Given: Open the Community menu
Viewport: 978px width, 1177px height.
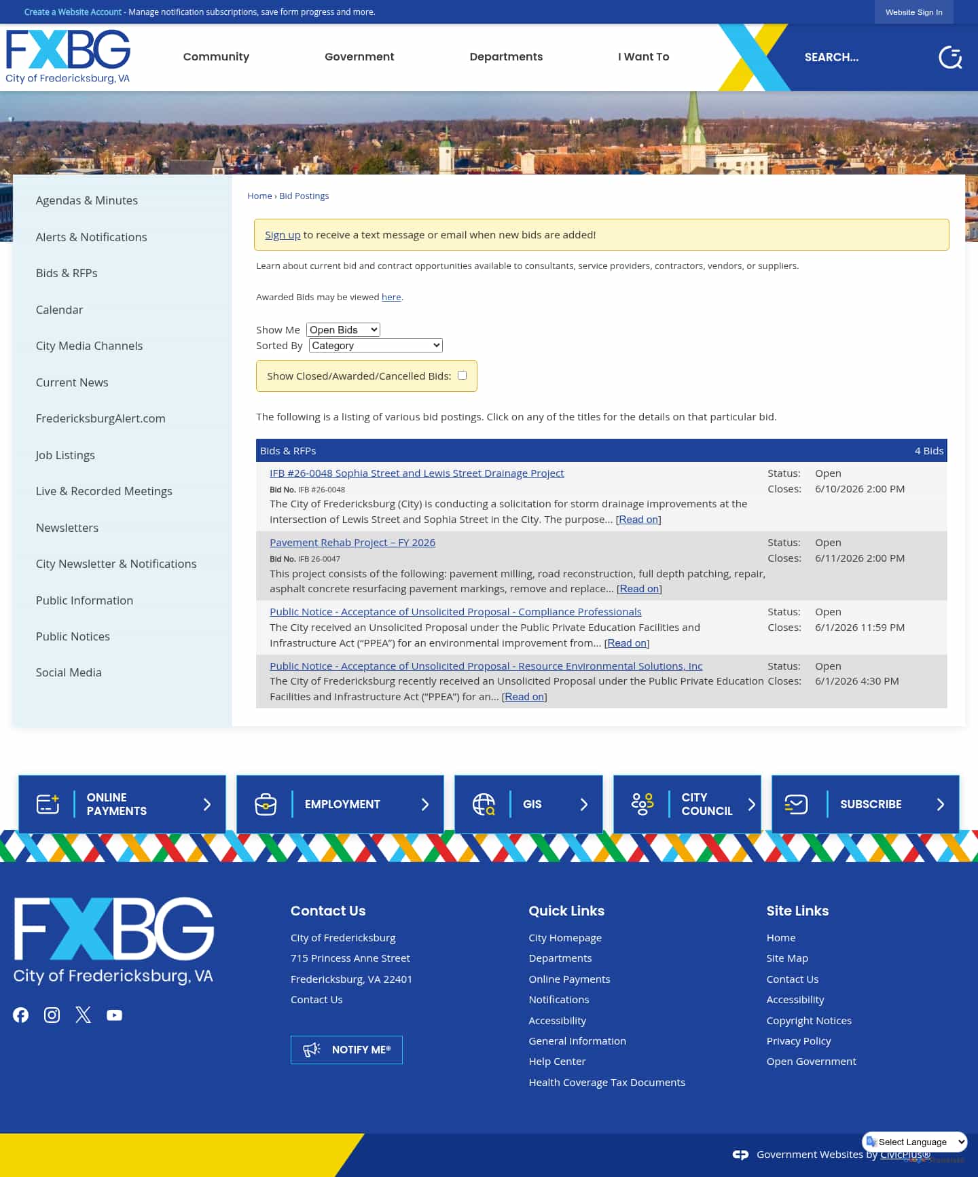Looking at the screenshot, I should [x=216, y=57].
